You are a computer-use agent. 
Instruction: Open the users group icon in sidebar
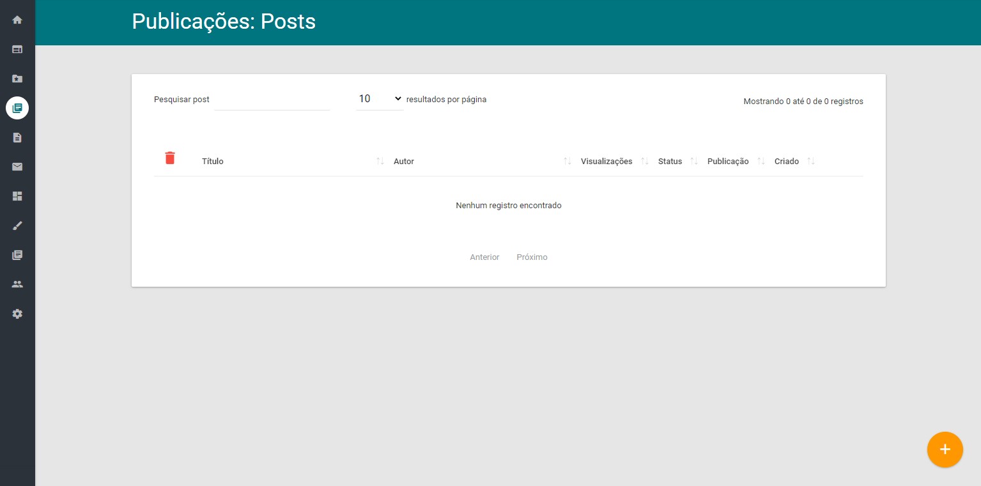[x=17, y=284]
